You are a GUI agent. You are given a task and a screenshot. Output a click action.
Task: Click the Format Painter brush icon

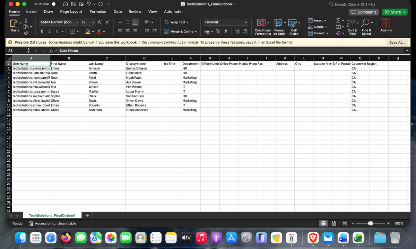pyautogui.click(x=26, y=33)
